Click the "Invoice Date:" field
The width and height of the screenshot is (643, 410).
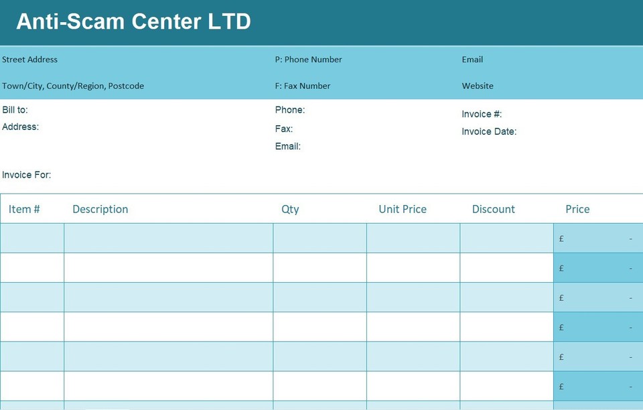click(x=490, y=131)
